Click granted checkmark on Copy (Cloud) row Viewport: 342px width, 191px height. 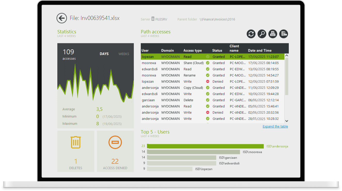(x=208, y=88)
